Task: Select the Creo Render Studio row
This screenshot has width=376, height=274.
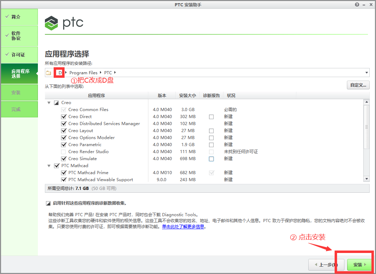Action: pyautogui.click(x=204, y=152)
